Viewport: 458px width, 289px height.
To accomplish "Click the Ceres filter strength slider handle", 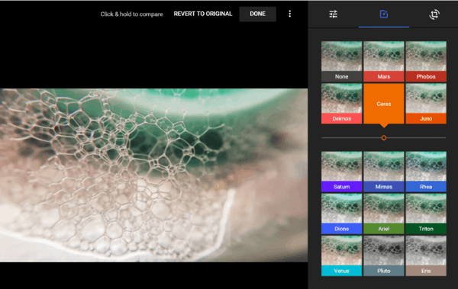I will coord(384,138).
